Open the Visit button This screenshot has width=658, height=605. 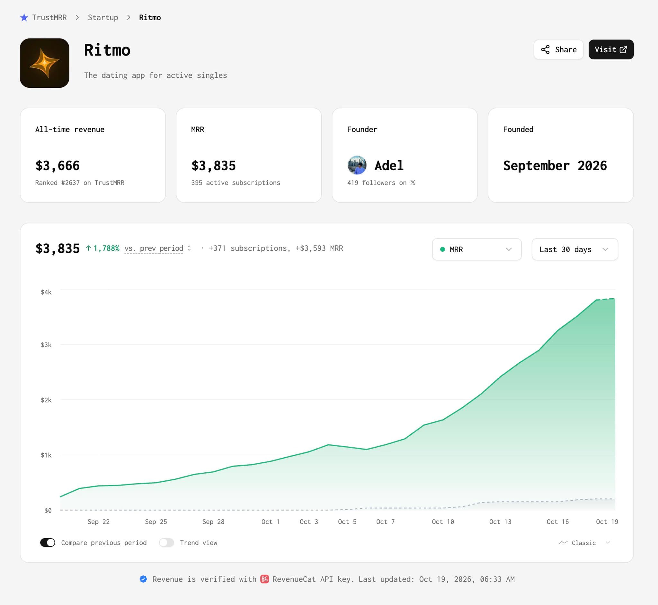point(611,49)
